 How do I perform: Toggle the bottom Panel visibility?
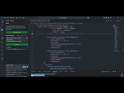109,18
